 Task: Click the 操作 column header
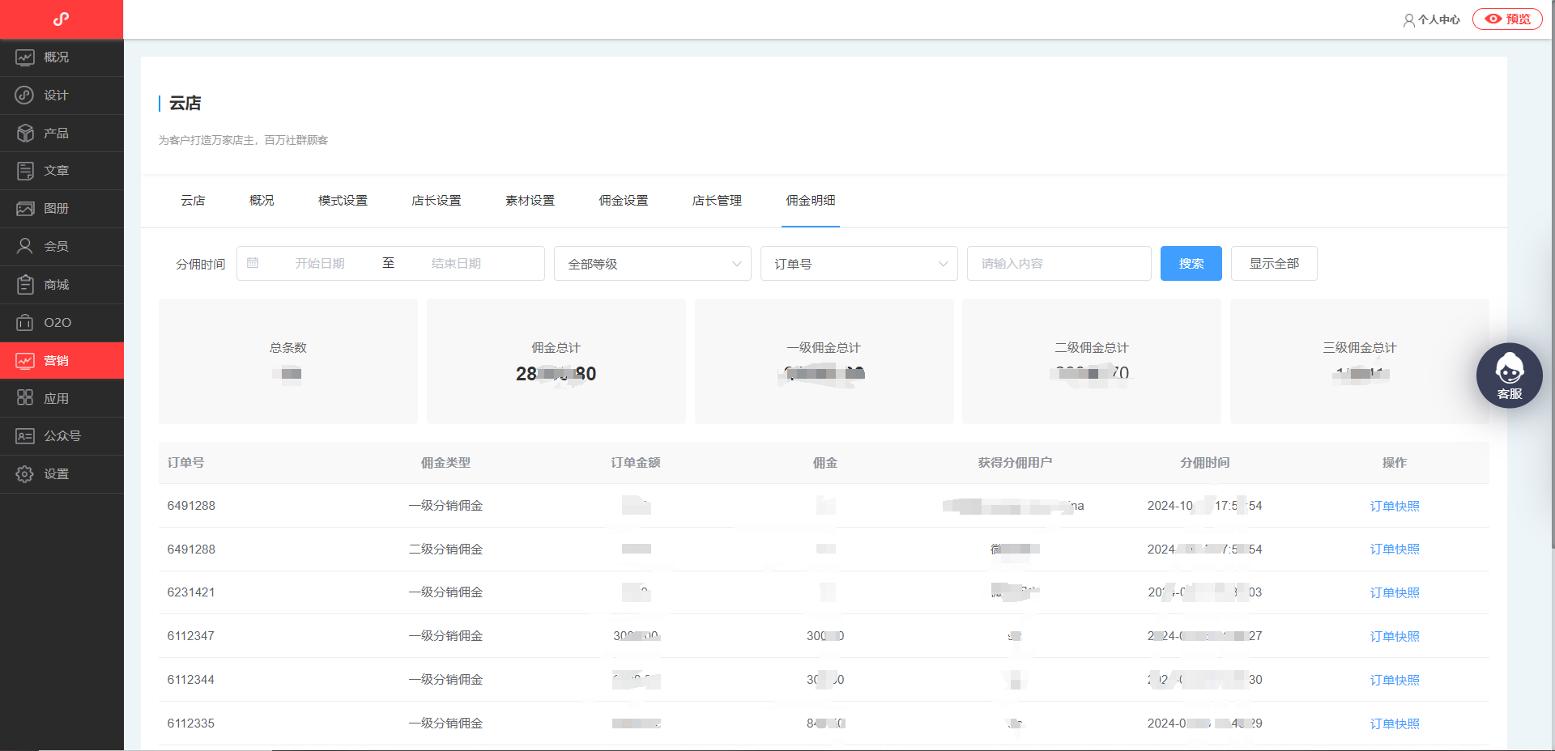[x=1394, y=463]
